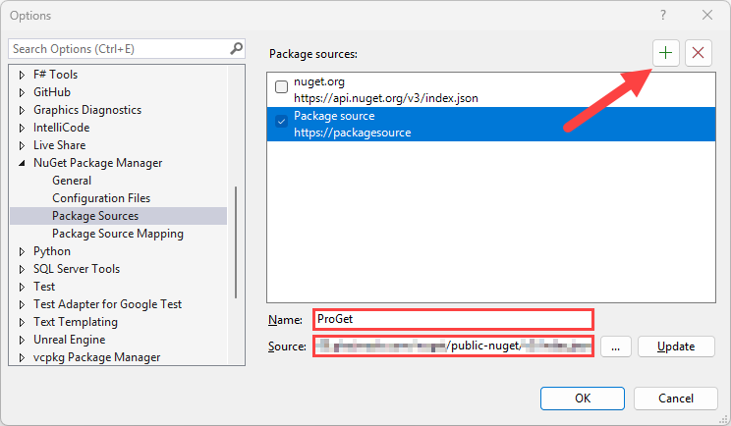731x426 pixels.
Task: Uncheck the Package source checkbox
Action: pyautogui.click(x=282, y=122)
